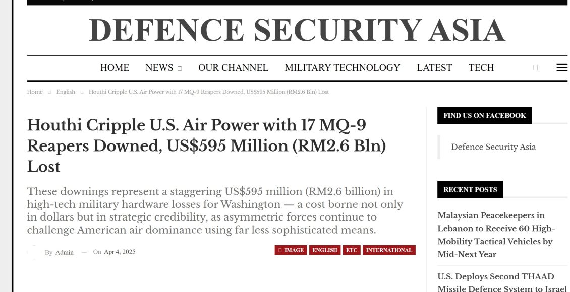This screenshot has height=292, width=570.
Task: Open OUR CHANNEL menu item
Action: (x=233, y=68)
